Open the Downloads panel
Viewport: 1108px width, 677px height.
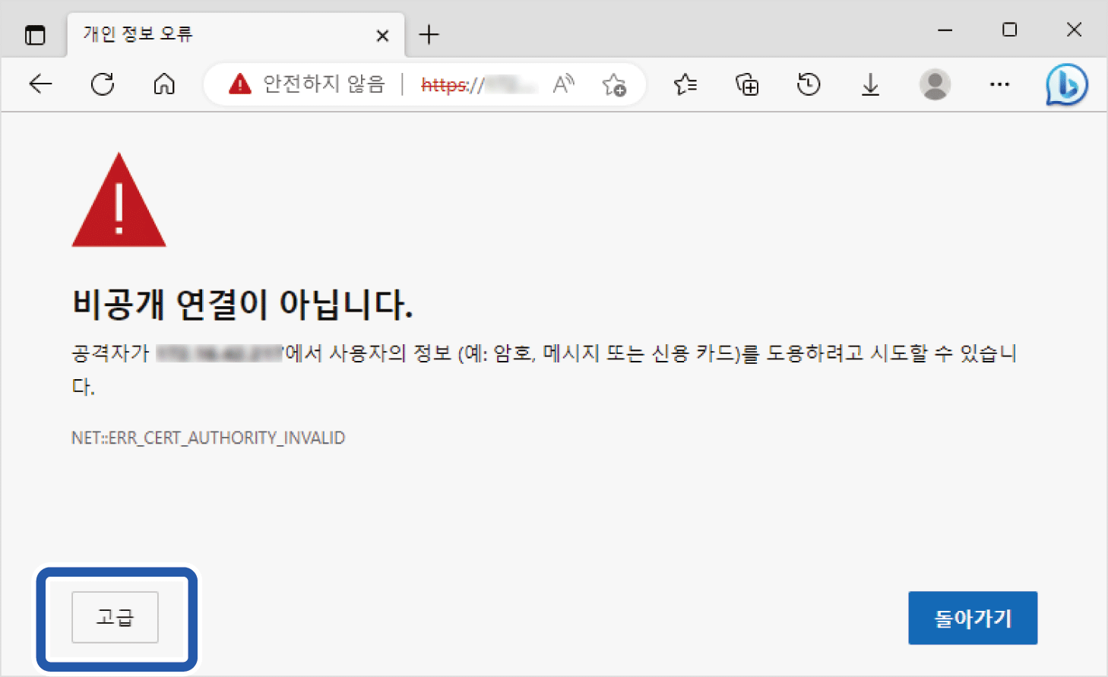pyautogui.click(x=870, y=85)
